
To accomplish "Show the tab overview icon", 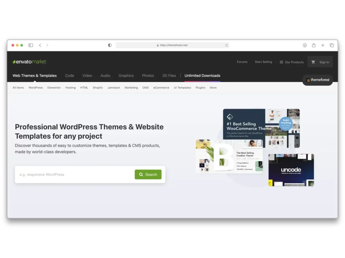I will [x=332, y=45].
